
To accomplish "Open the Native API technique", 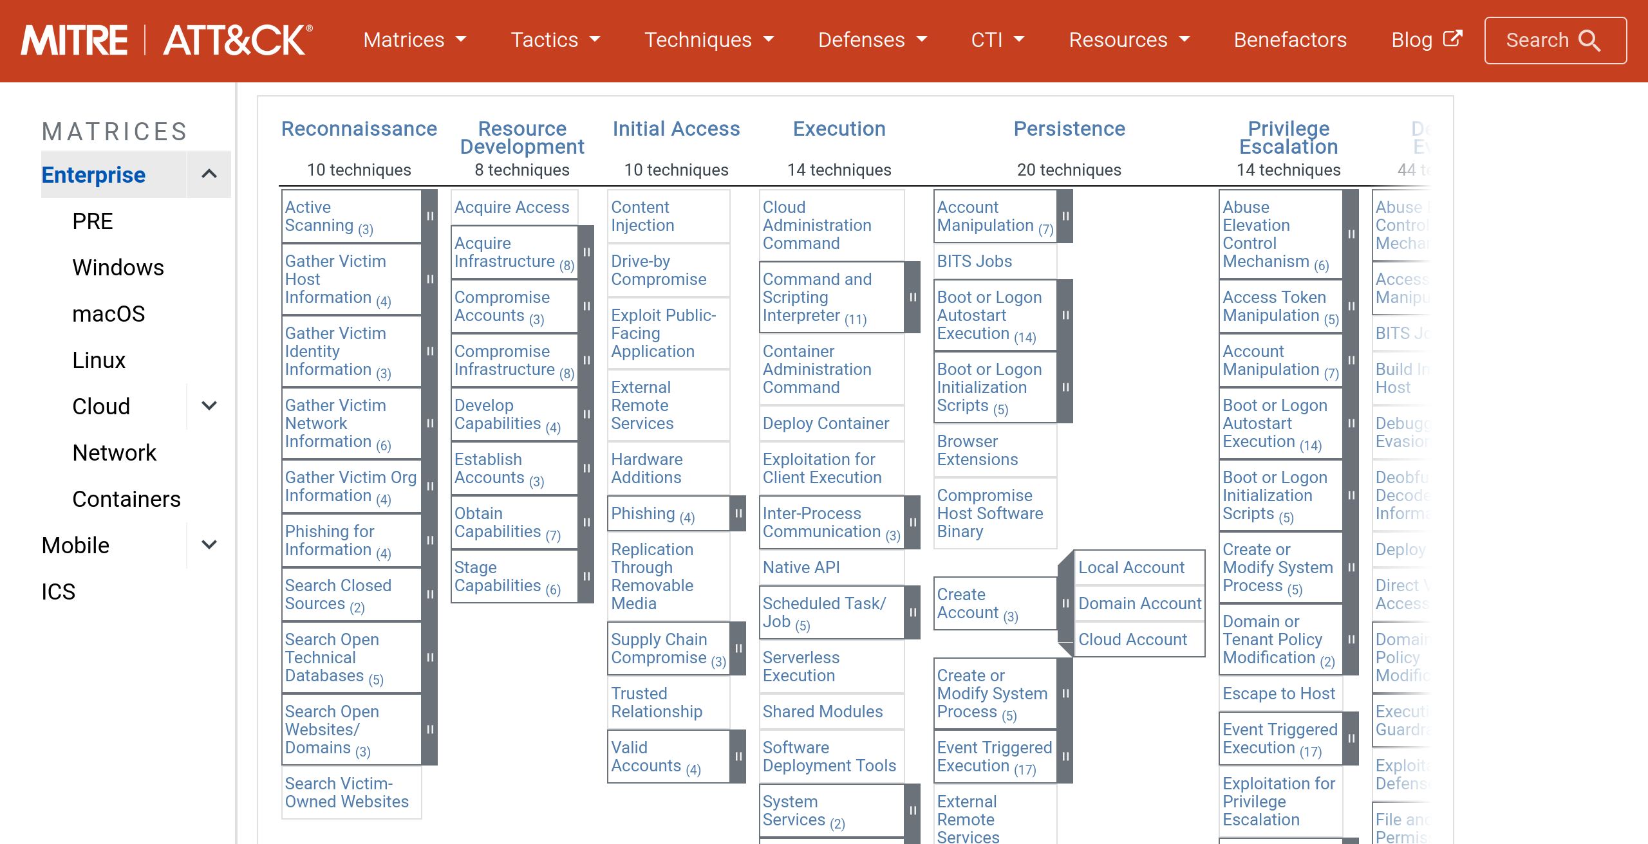I will pyautogui.click(x=801, y=567).
